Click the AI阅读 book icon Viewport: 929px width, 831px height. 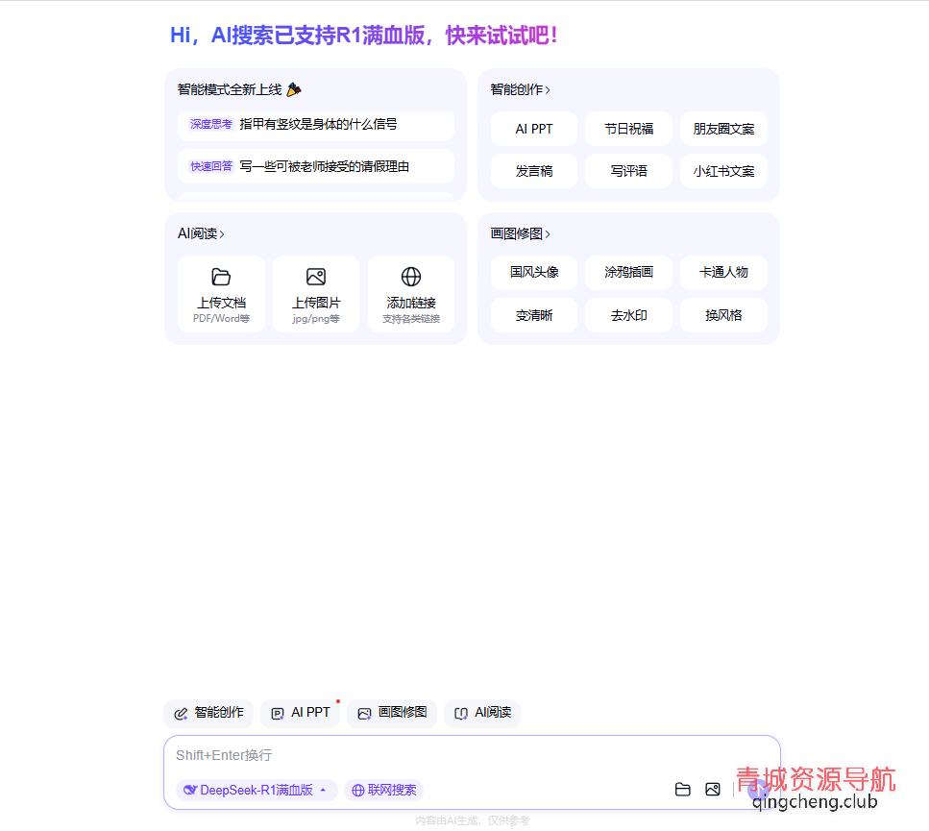point(460,713)
